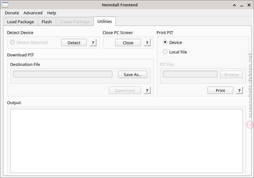Click the Detect button
Image resolution: width=254 pixels, height=178 pixels.
click(74, 43)
